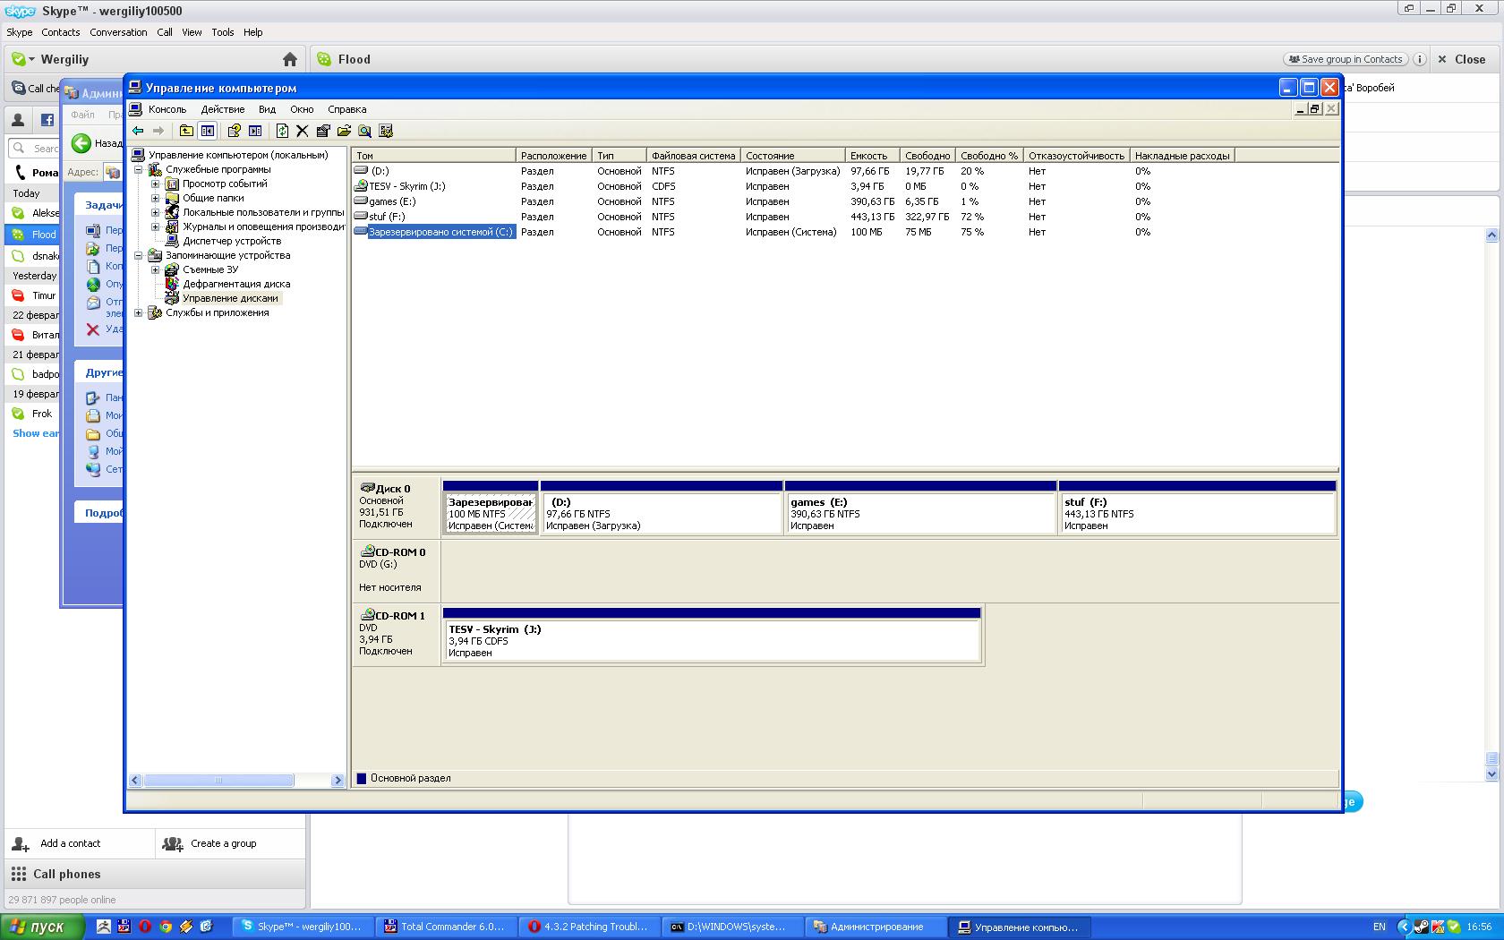Click the green Back arrow in Администрирование window
1504x940 pixels.
click(81, 143)
